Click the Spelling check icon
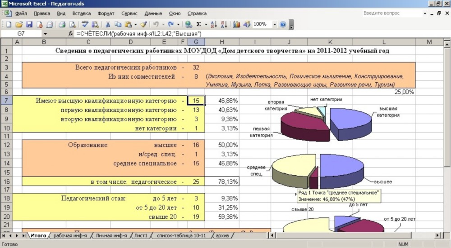This screenshot has width=451, height=248. [x=84, y=24]
